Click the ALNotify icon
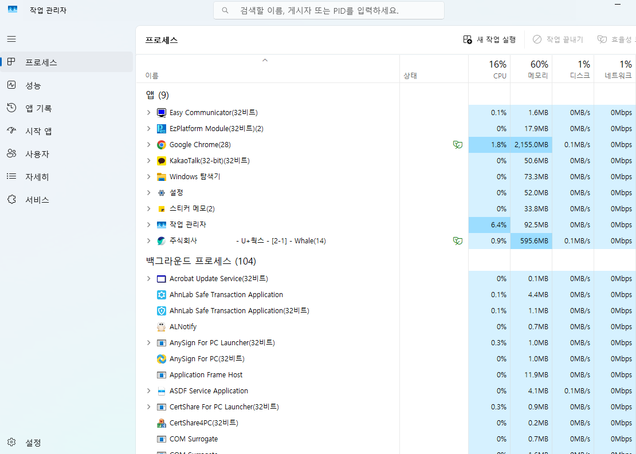The width and height of the screenshot is (636, 454). click(x=162, y=327)
